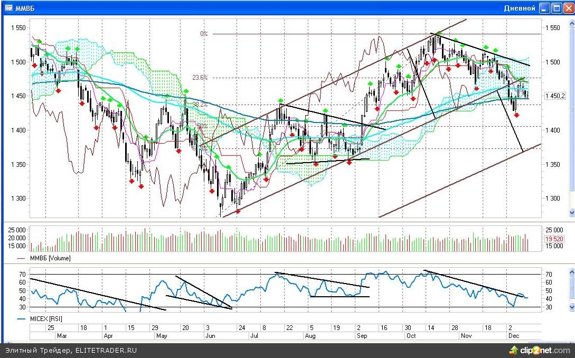Click the ELITETRADER.RU footer text

click(106, 351)
